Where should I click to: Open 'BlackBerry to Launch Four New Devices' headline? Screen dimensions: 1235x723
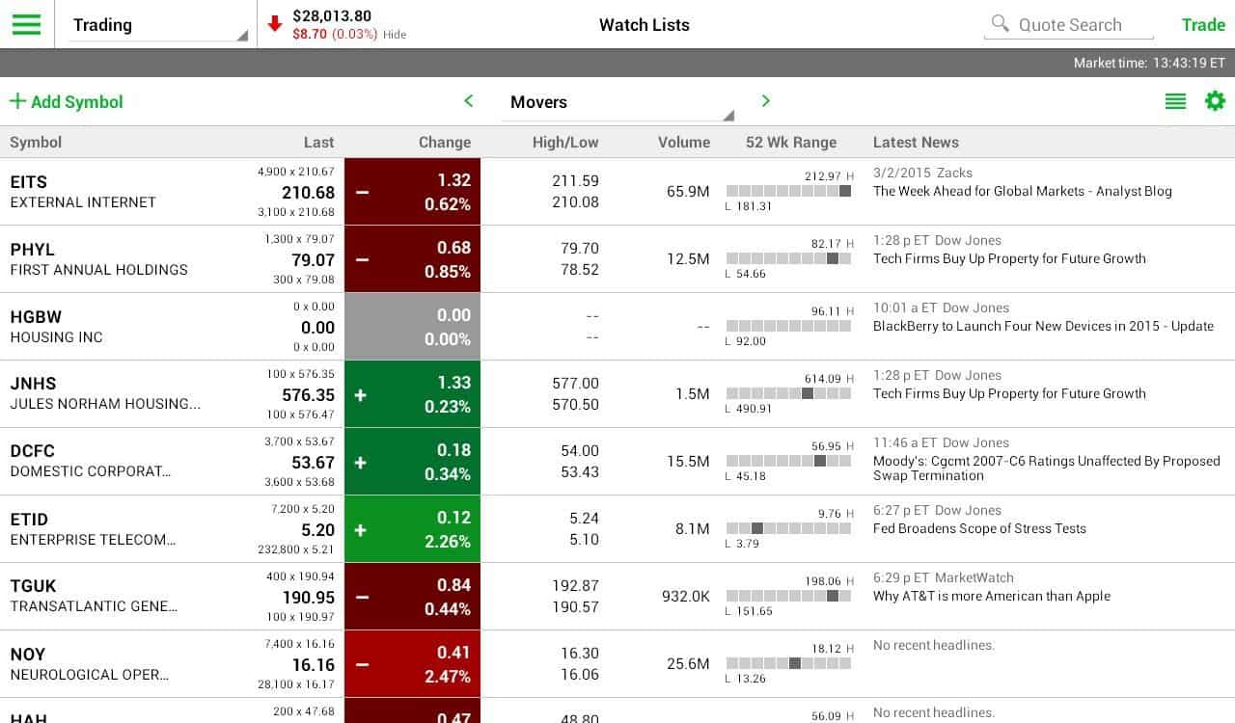click(1043, 326)
